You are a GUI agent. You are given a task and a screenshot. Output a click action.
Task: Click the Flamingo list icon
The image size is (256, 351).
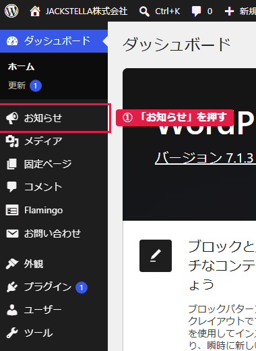(x=12, y=211)
